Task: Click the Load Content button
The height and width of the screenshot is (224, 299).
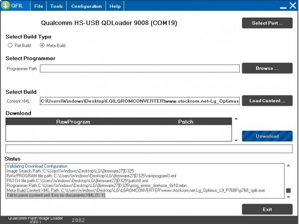Action: point(267,101)
